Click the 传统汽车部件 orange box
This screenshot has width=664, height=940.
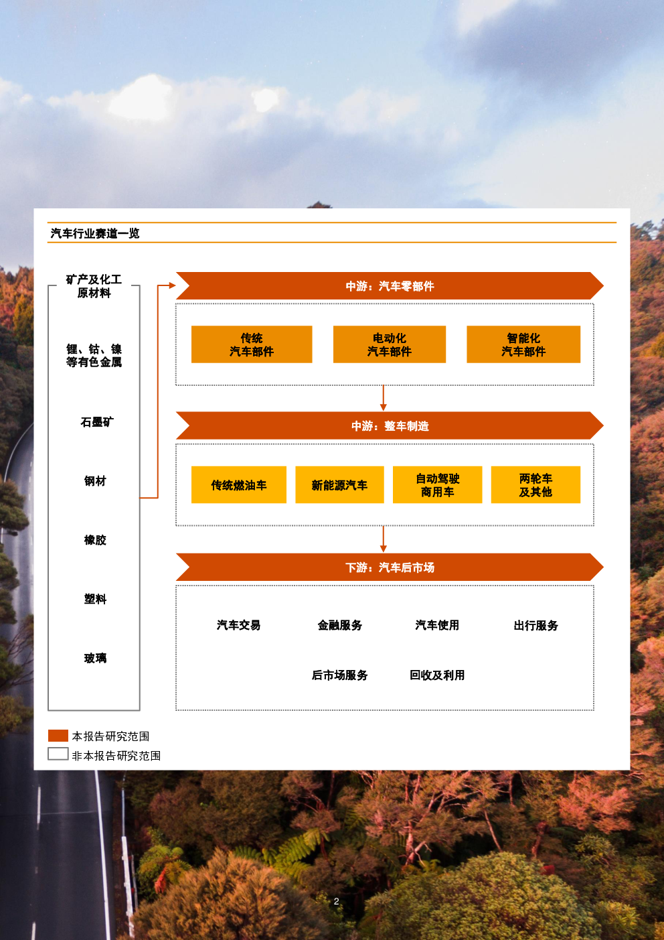tap(252, 344)
